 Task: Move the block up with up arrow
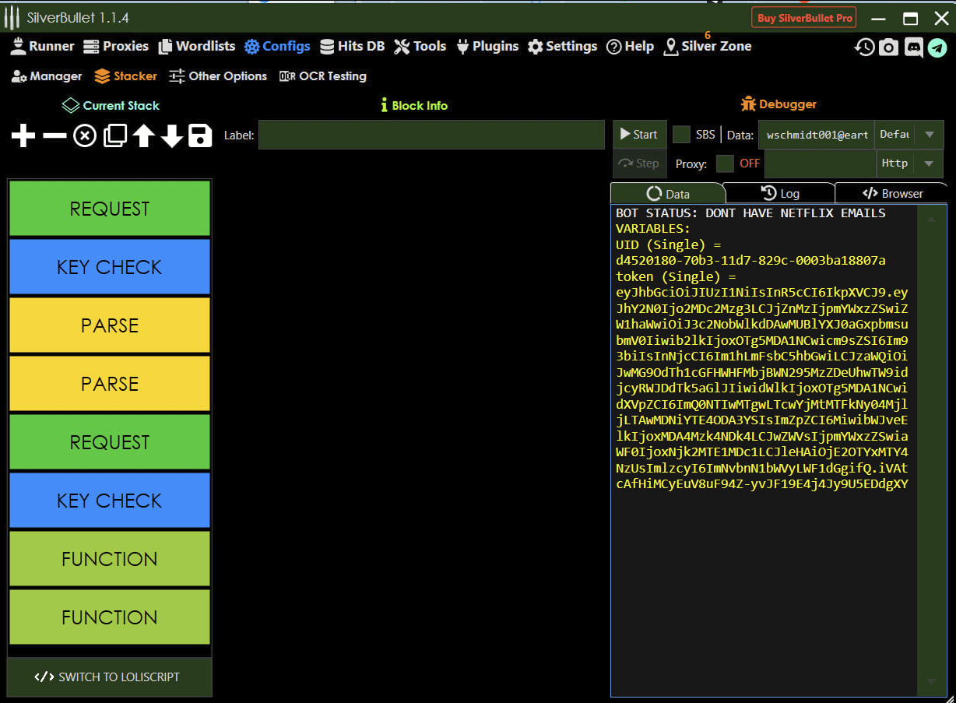143,136
